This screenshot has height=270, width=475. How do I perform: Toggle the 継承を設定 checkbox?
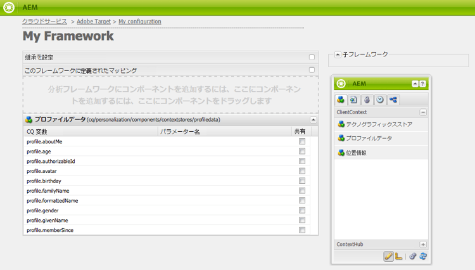312,57
